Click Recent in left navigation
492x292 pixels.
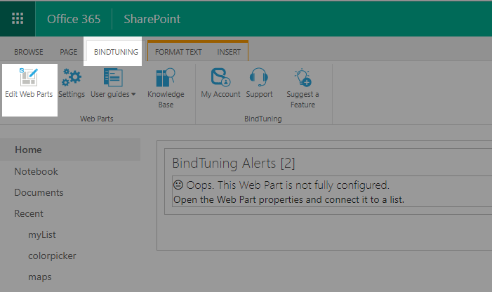pyautogui.click(x=29, y=213)
